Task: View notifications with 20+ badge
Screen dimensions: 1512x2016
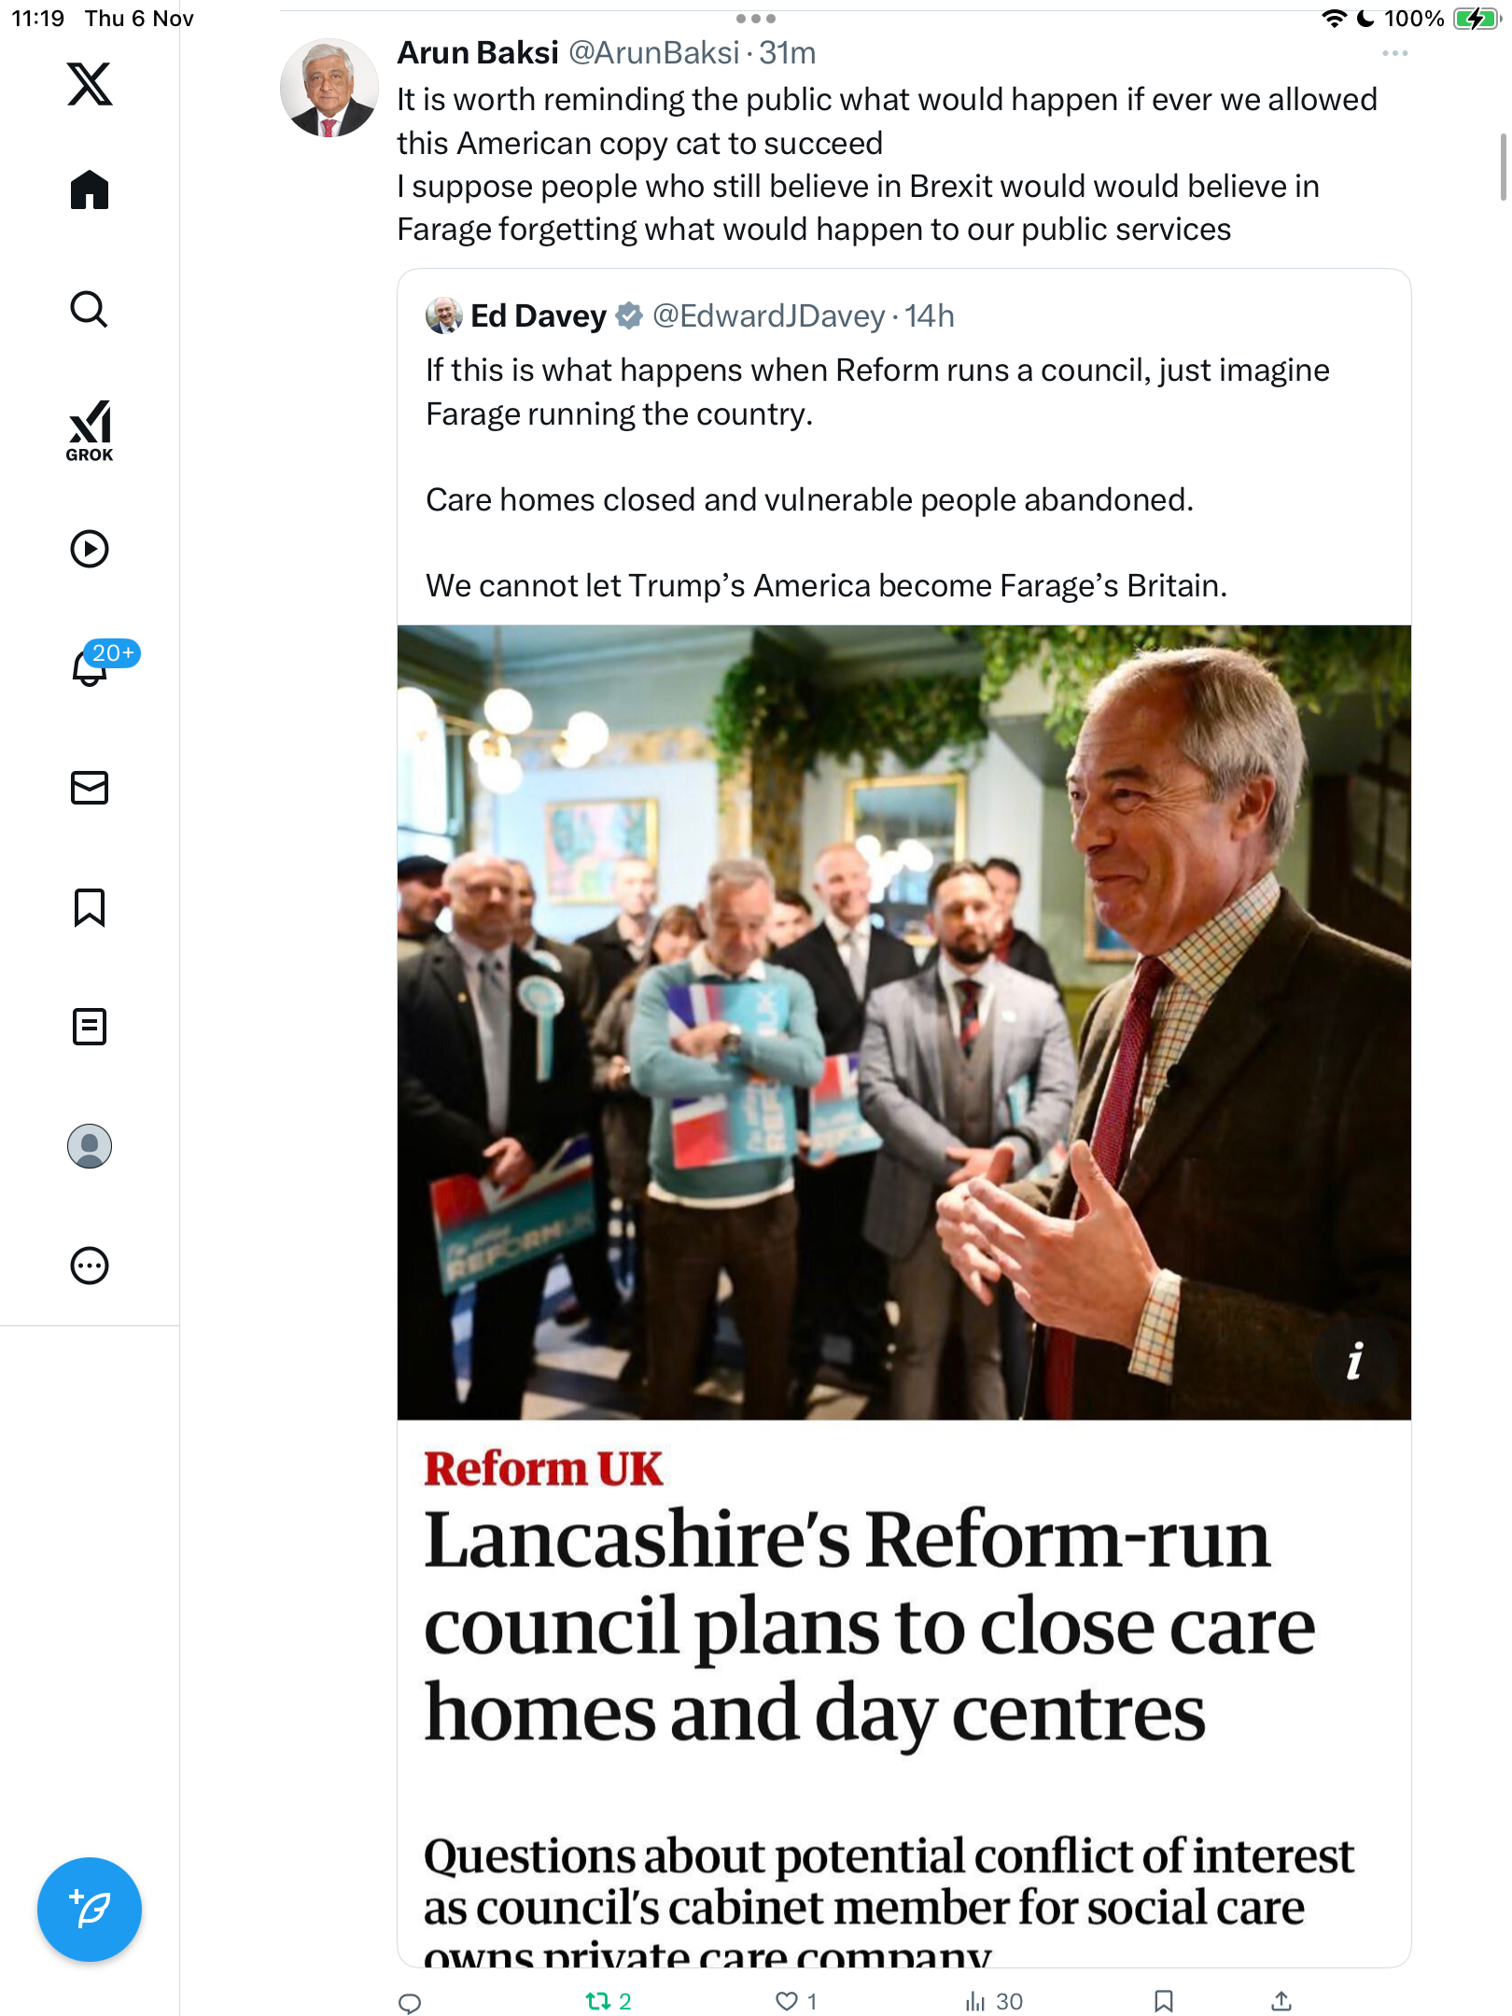Action: click(91, 666)
